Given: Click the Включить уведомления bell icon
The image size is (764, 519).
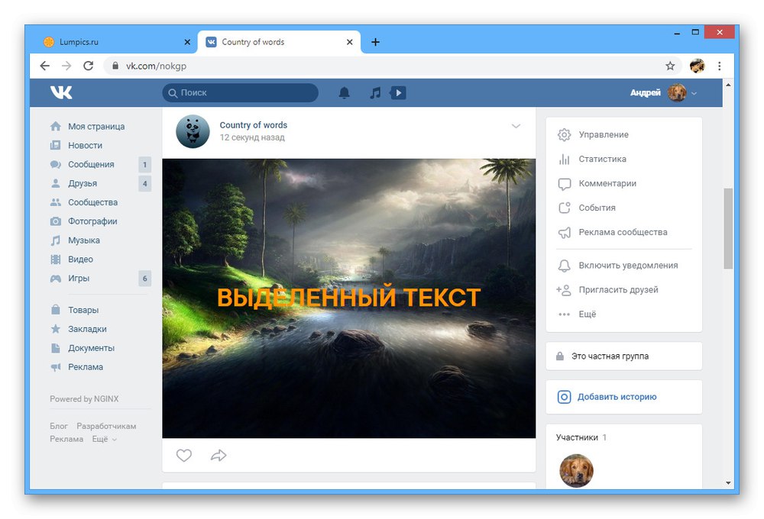Looking at the screenshot, I should [565, 266].
